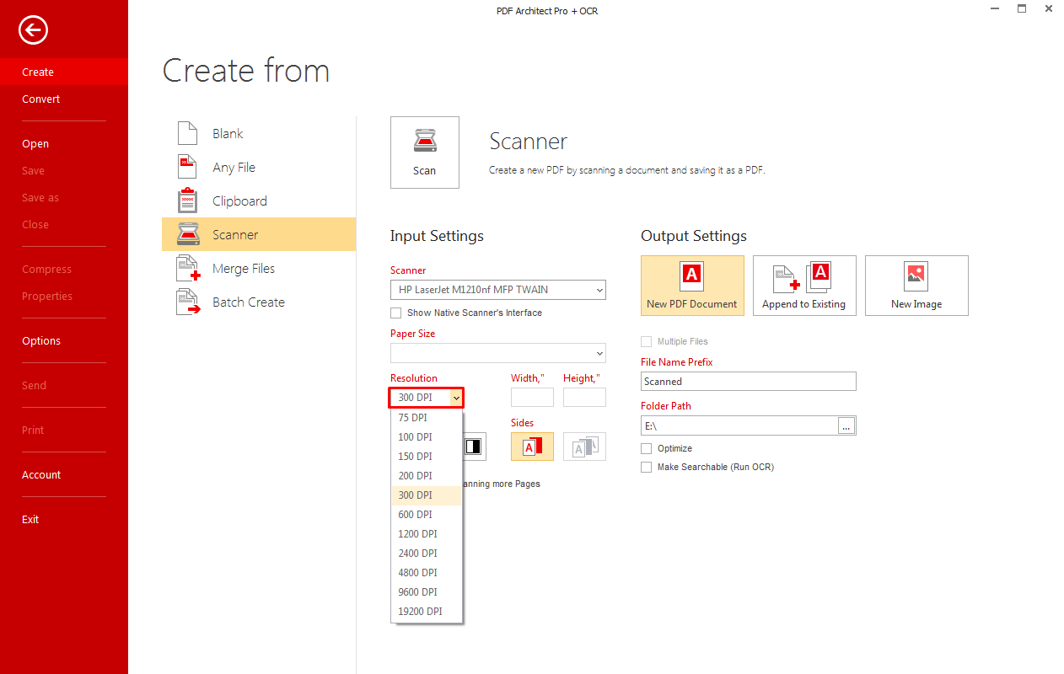
Task: Select Open in the red sidebar
Action: 64,144
